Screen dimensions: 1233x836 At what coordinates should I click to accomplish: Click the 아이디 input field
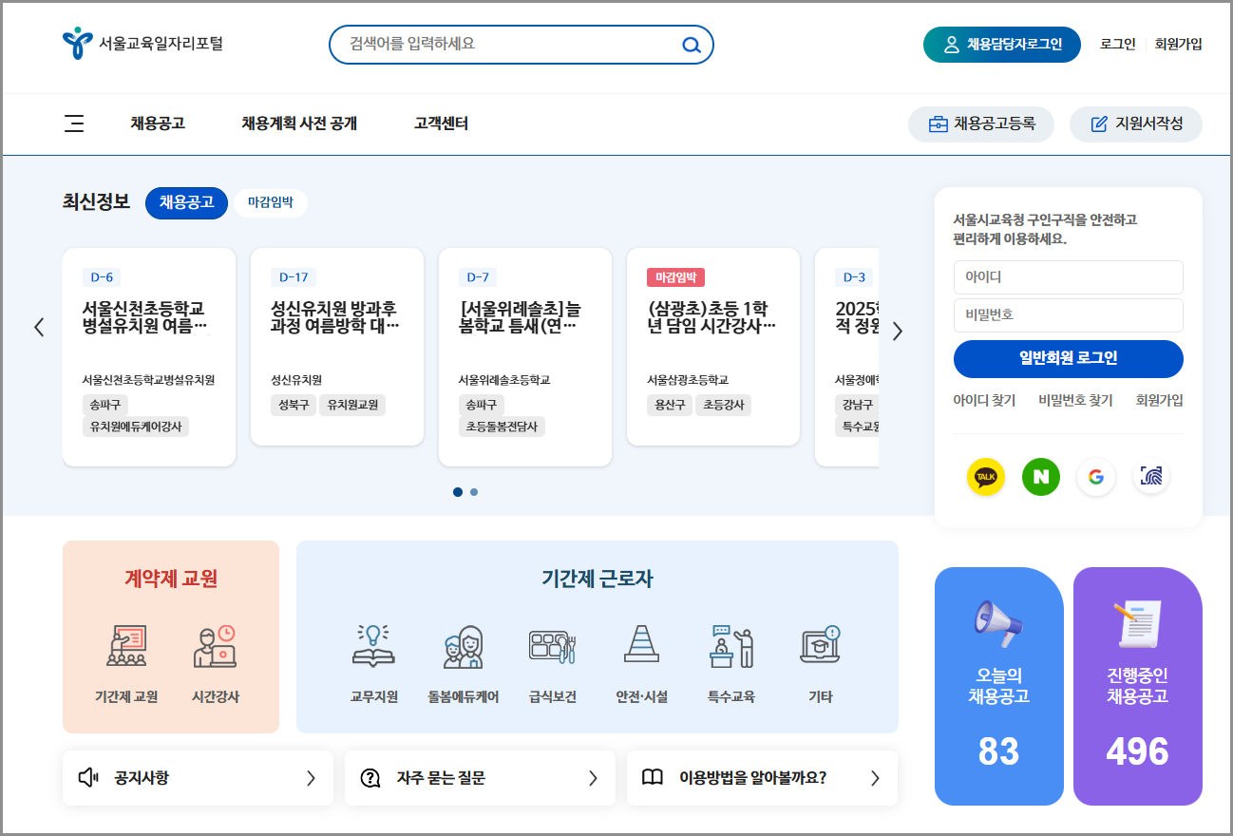(x=1068, y=276)
